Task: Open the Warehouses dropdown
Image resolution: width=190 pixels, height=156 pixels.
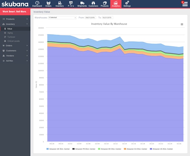Action: click(x=62, y=18)
